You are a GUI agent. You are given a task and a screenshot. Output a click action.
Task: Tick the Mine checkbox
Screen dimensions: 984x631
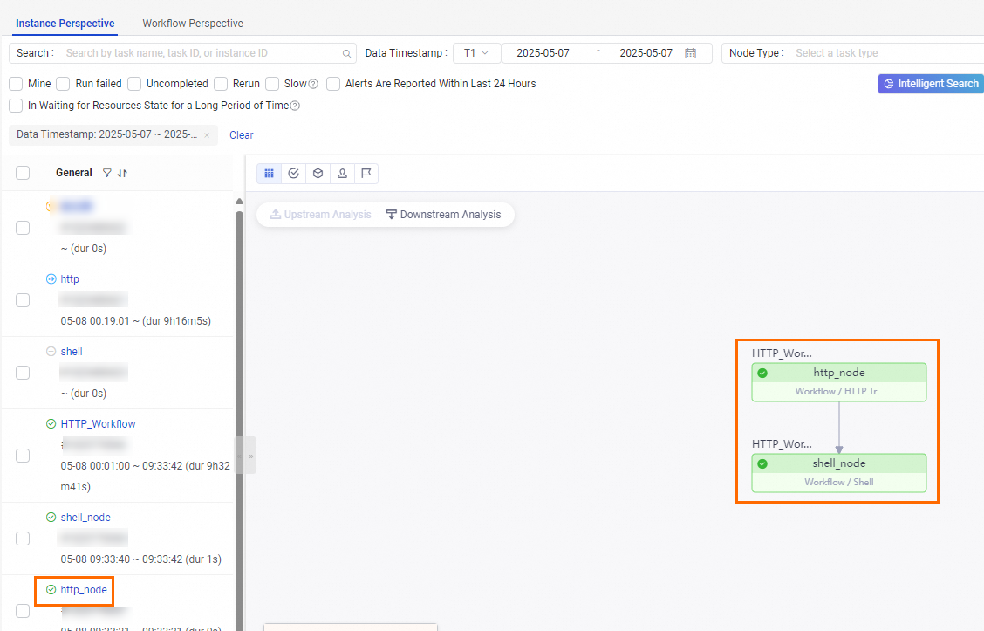click(x=16, y=84)
